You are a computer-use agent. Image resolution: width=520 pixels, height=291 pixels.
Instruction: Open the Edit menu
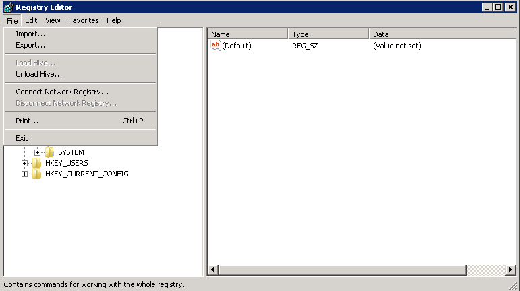(x=31, y=20)
